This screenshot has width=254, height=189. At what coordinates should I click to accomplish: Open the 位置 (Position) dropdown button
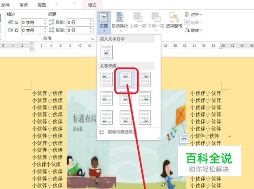104,22
